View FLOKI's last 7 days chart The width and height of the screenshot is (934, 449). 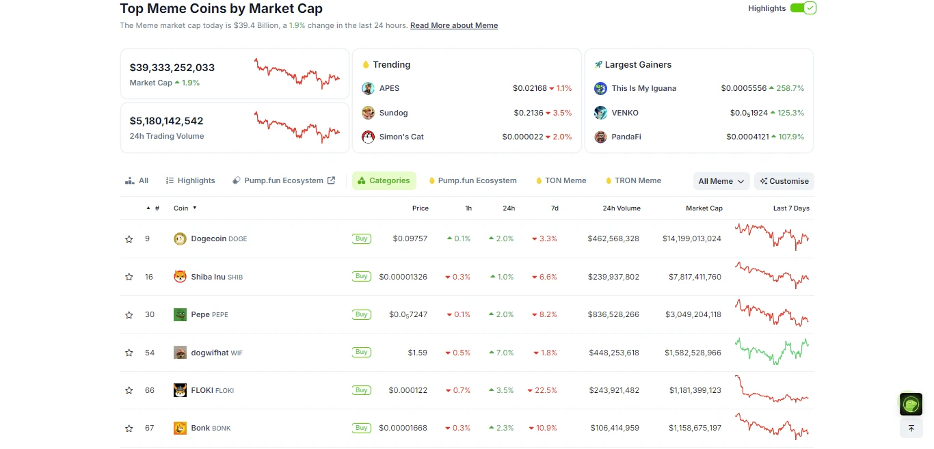772,389
